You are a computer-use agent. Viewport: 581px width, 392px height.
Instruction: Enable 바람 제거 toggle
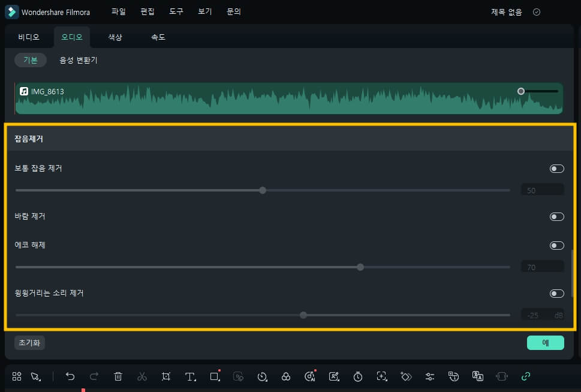click(556, 217)
